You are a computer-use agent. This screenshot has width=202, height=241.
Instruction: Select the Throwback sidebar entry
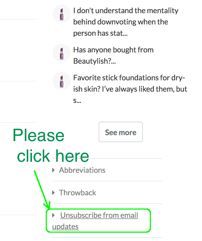[77, 192]
